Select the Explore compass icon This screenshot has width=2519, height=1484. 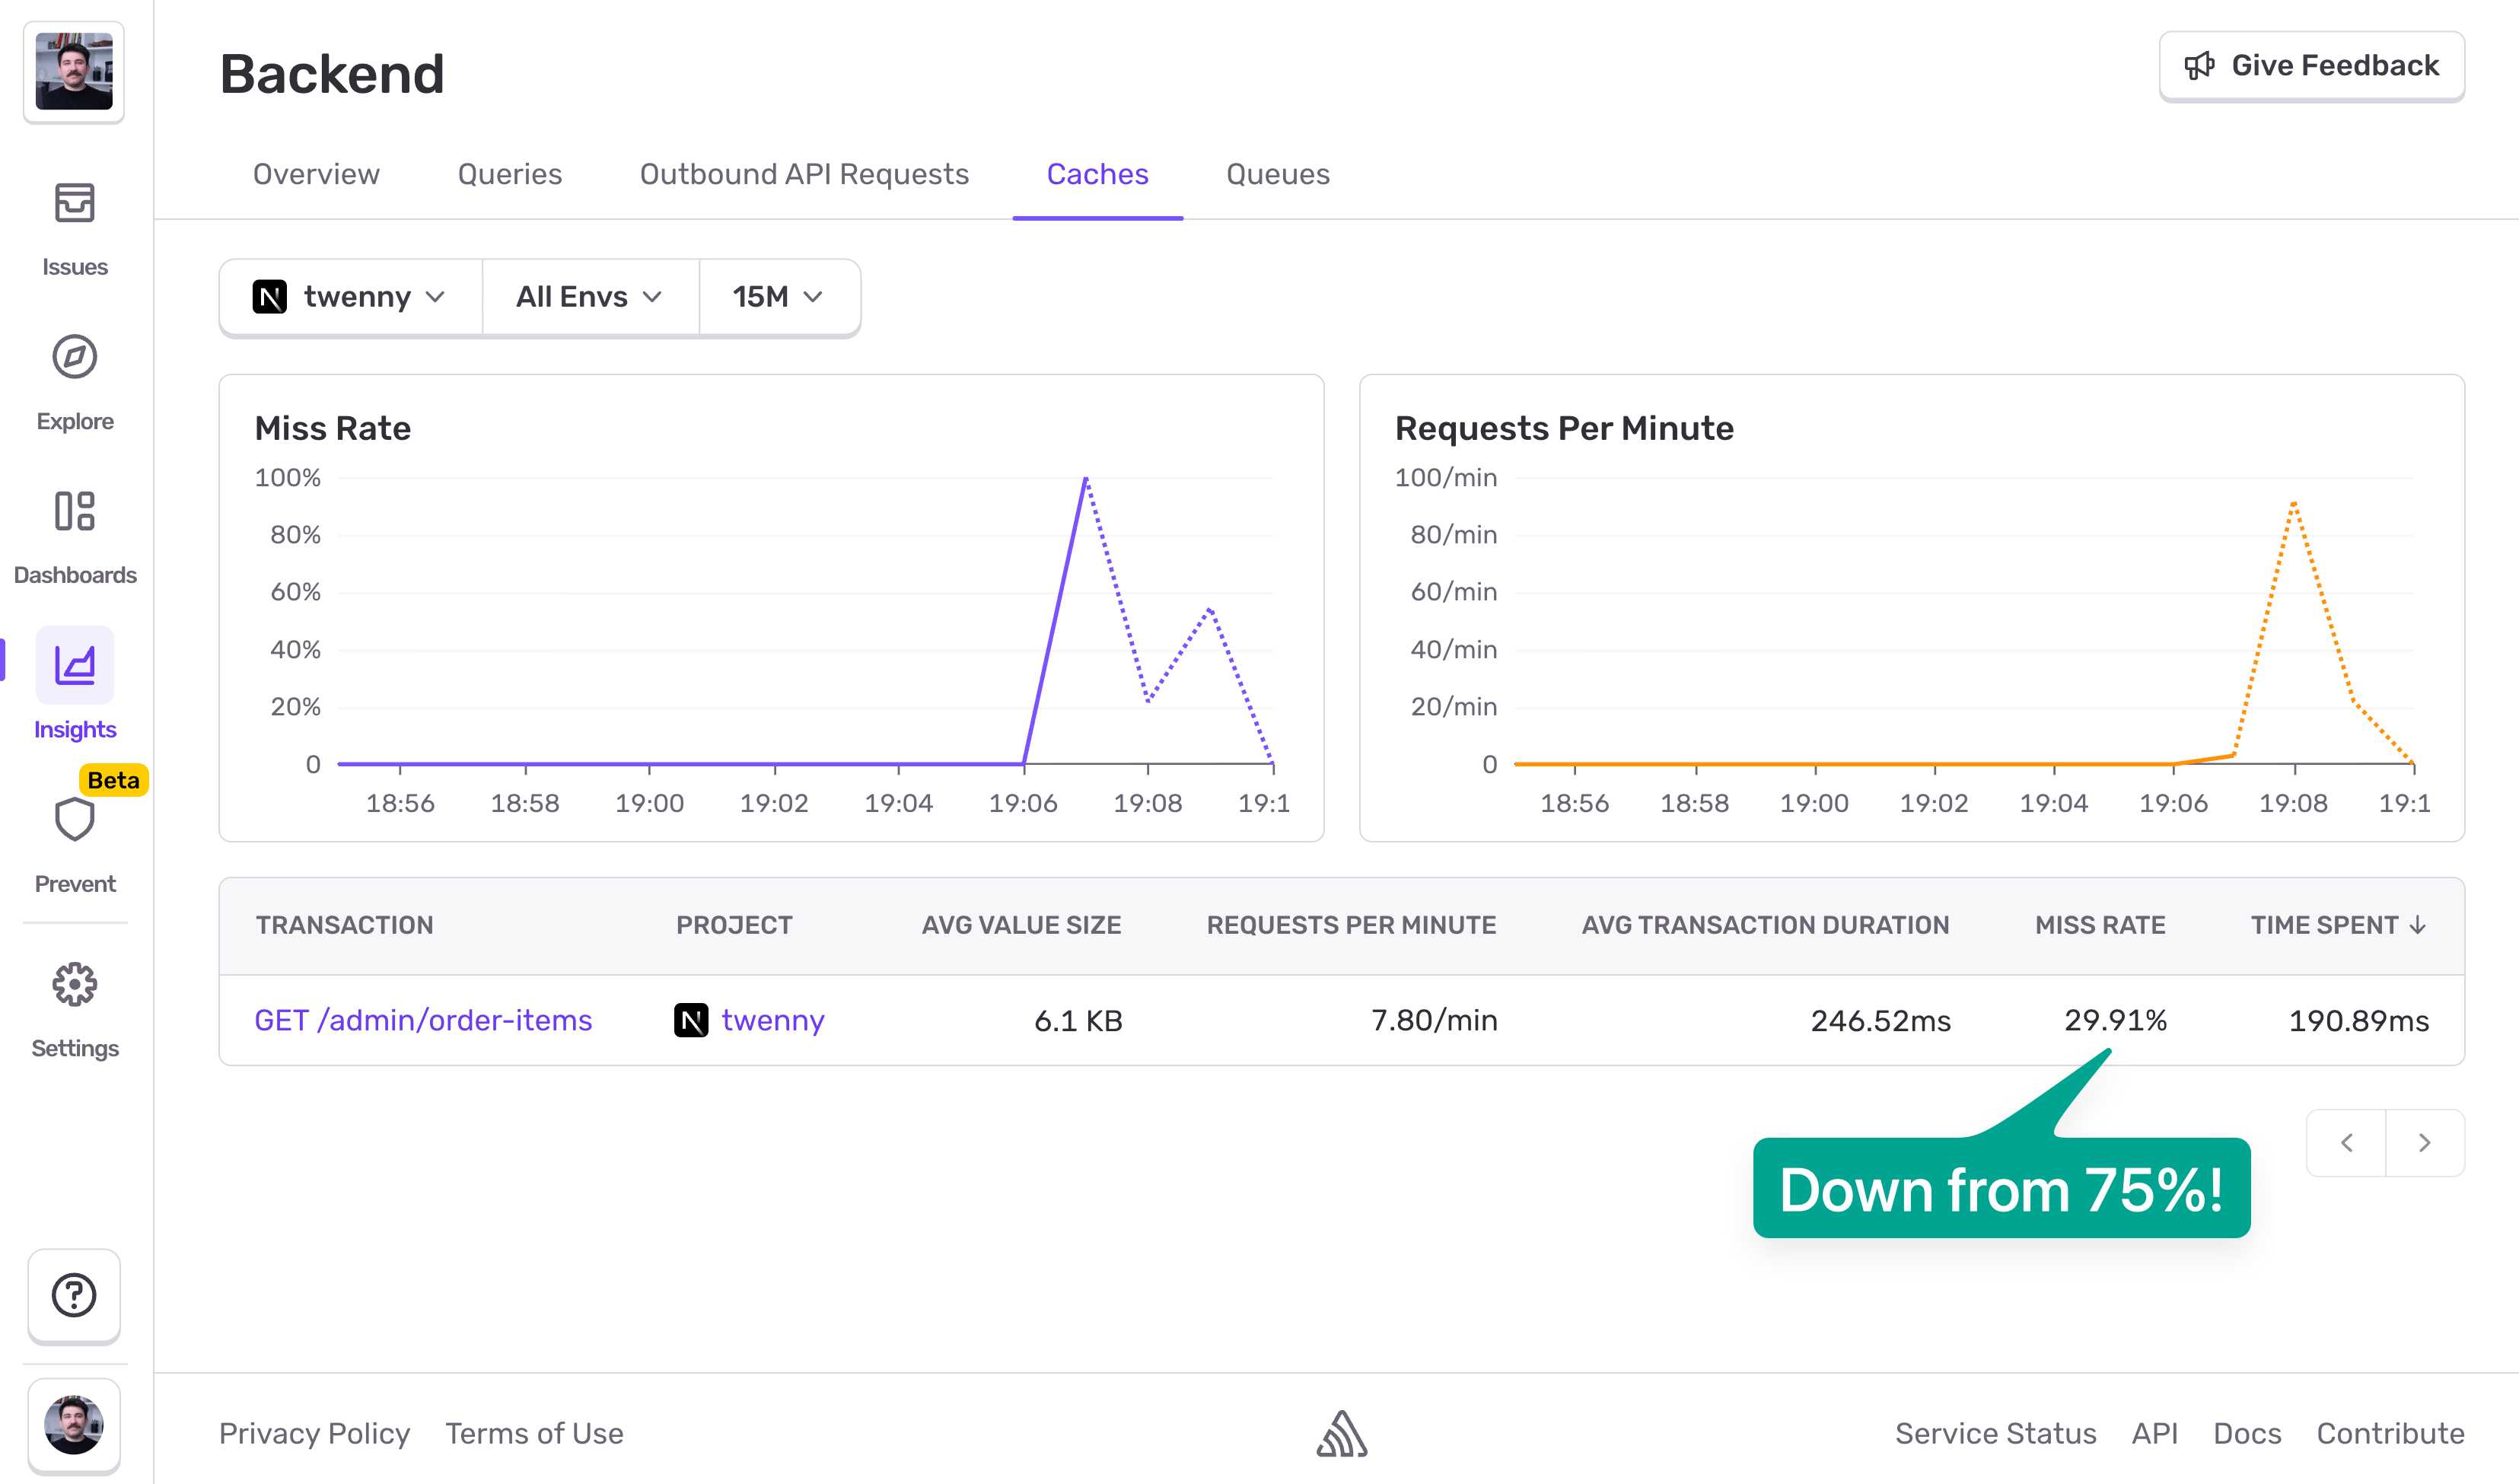(x=74, y=357)
